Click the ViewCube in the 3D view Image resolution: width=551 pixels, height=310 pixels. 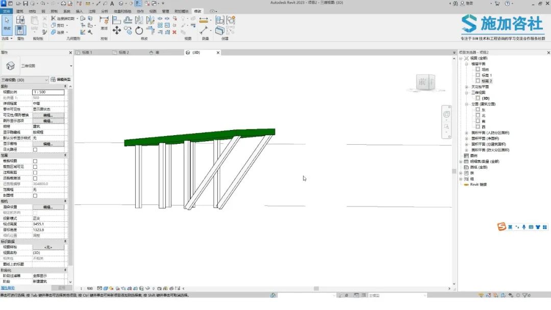[x=425, y=83]
